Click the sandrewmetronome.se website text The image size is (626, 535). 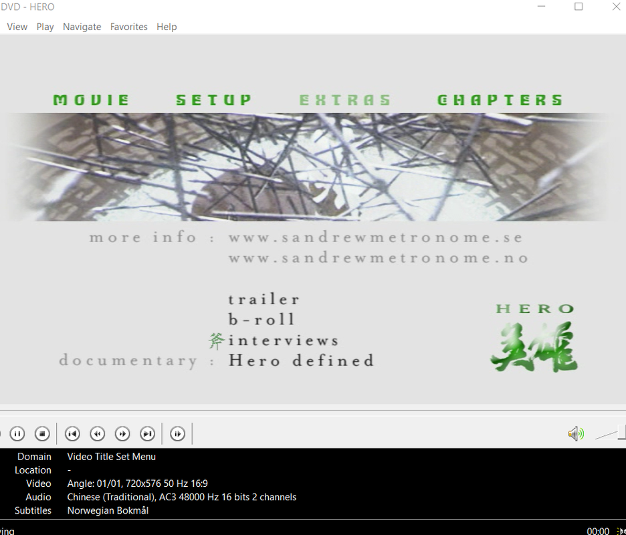click(x=376, y=237)
